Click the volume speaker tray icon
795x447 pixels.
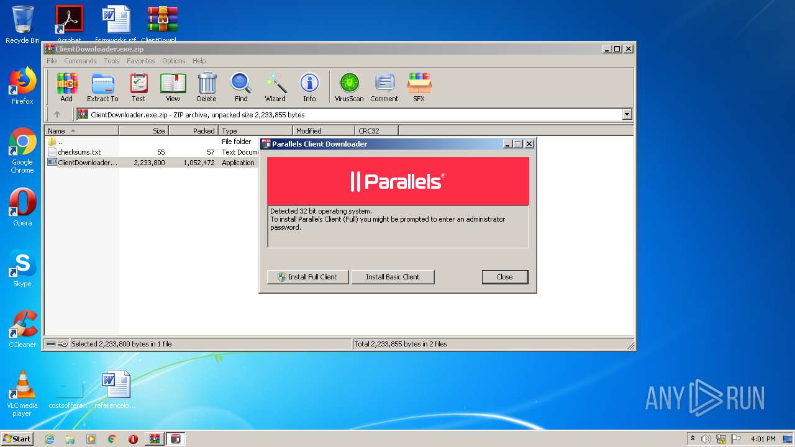[706, 439]
